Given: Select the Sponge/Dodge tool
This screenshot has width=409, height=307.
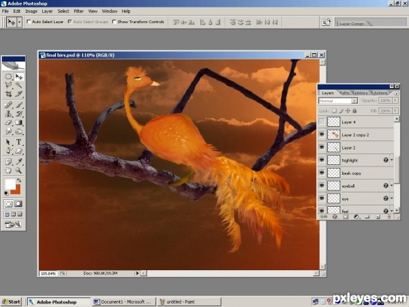Looking at the screenshot, I should pyautogui.click(x=19, y=131).
